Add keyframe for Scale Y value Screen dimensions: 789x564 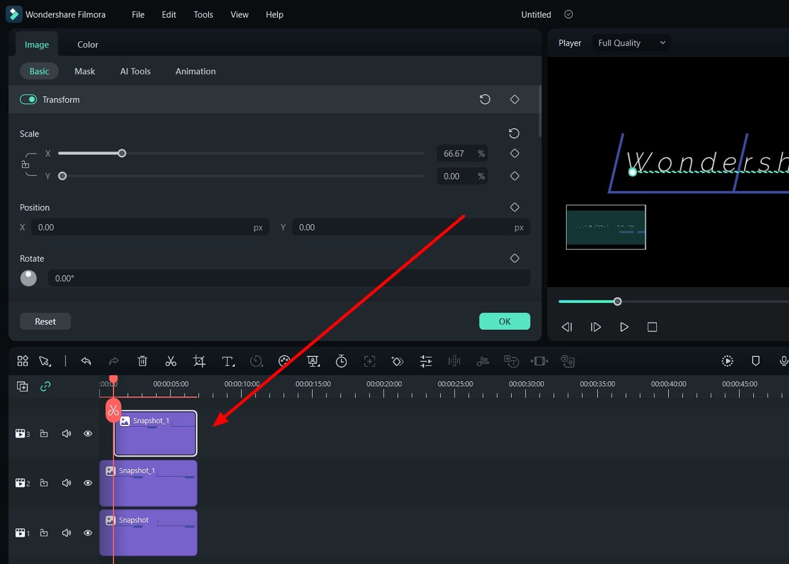[x=515, y=176]
